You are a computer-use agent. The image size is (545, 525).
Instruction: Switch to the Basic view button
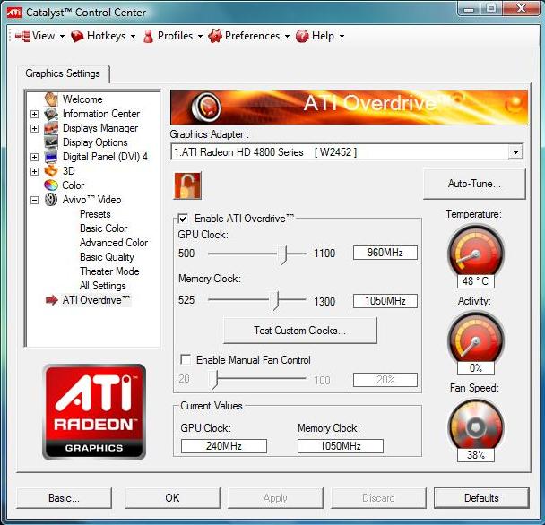pyautogui.click(x=64, y=498)
